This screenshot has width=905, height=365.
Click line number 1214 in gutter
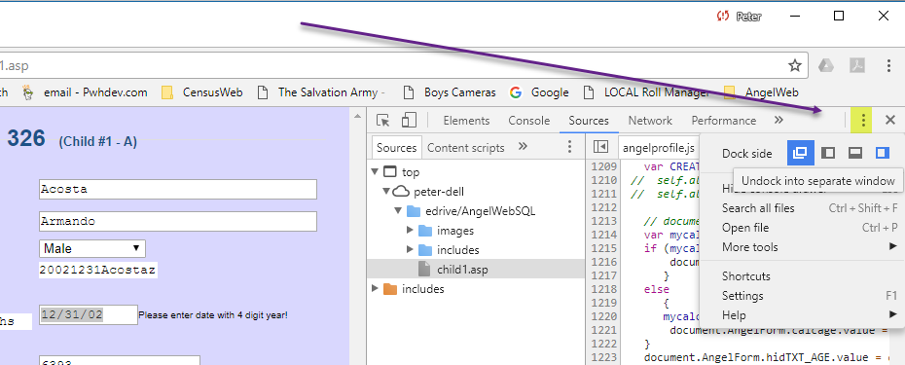pos(603,235)
